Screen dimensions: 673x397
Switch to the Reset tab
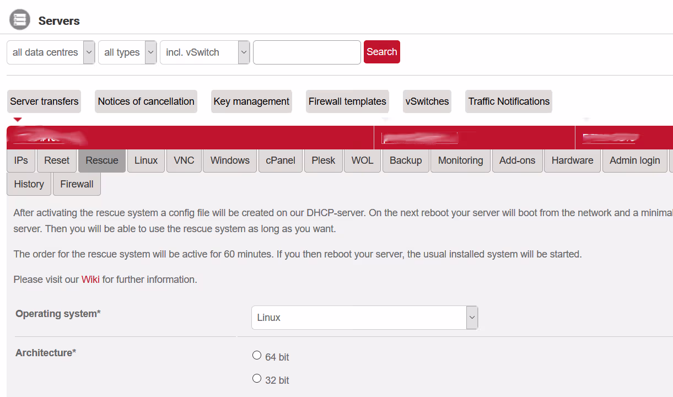pyautogui.click(x=57, y=160)
